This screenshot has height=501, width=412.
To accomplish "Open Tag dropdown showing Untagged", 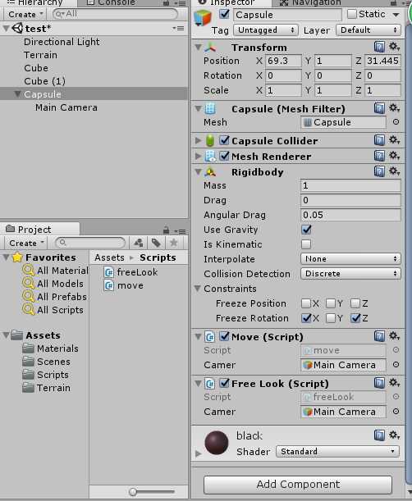I will point(266,30).
